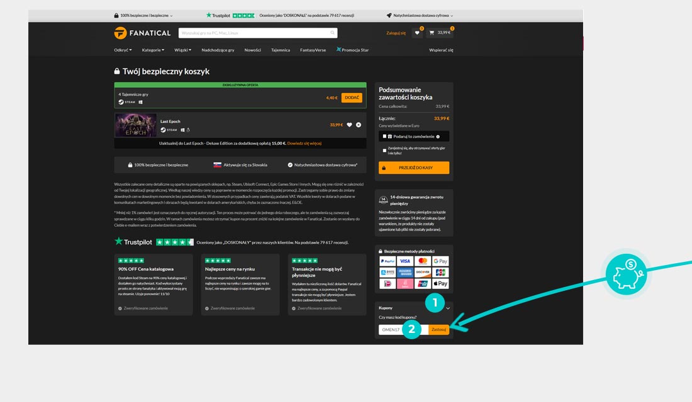
Task: Click the Dowiedz się więcej link
Action: coord(304,143)
